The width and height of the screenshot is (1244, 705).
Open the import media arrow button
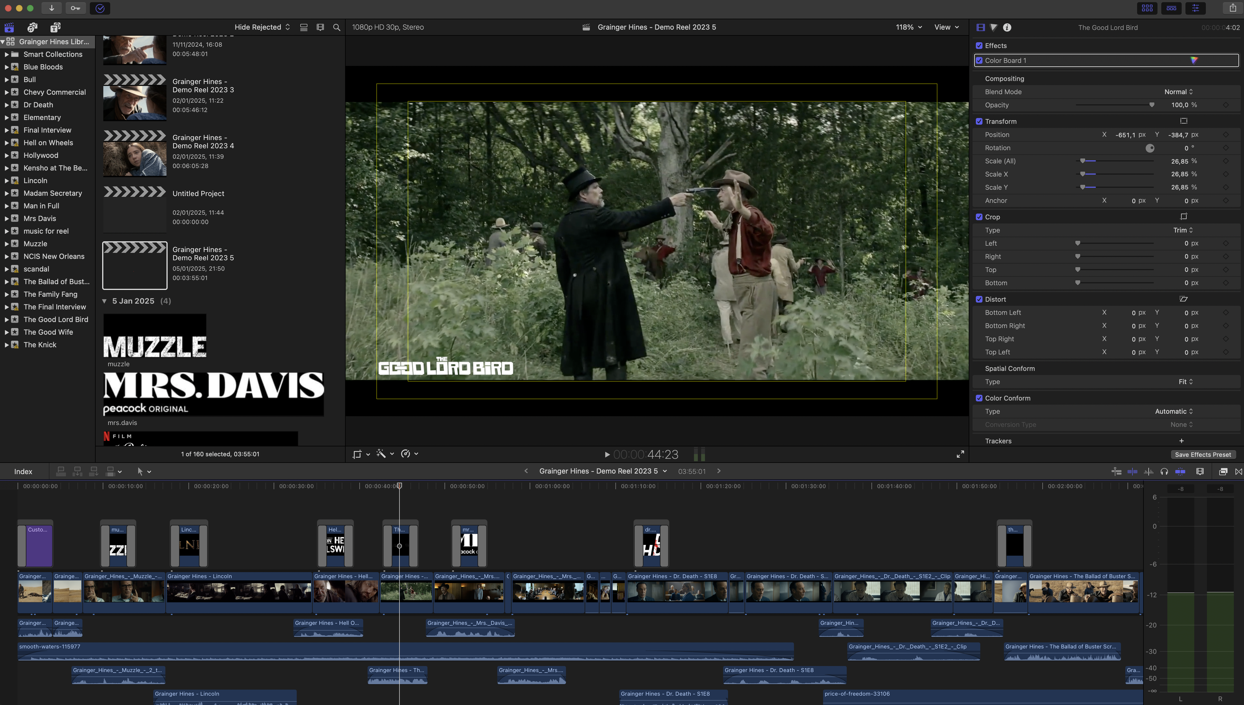point(51,8)
